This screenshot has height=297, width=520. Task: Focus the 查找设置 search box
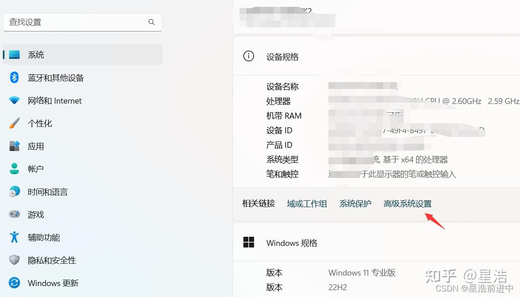click(83, 22)
